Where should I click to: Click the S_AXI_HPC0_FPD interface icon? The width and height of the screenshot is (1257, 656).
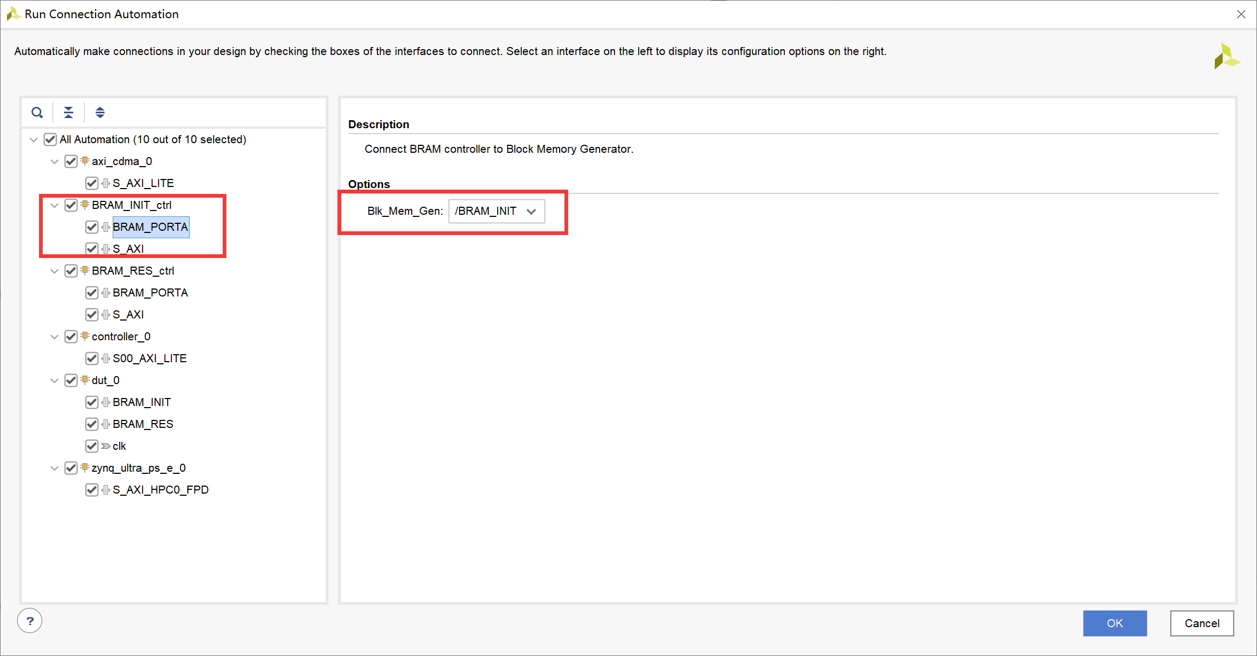pyautogui.click(x=106, y=490)
